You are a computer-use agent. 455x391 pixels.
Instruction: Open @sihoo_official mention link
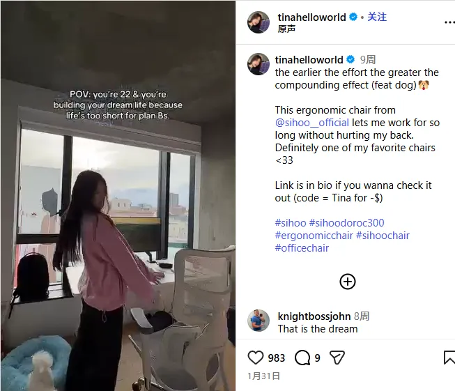[312, 123]
